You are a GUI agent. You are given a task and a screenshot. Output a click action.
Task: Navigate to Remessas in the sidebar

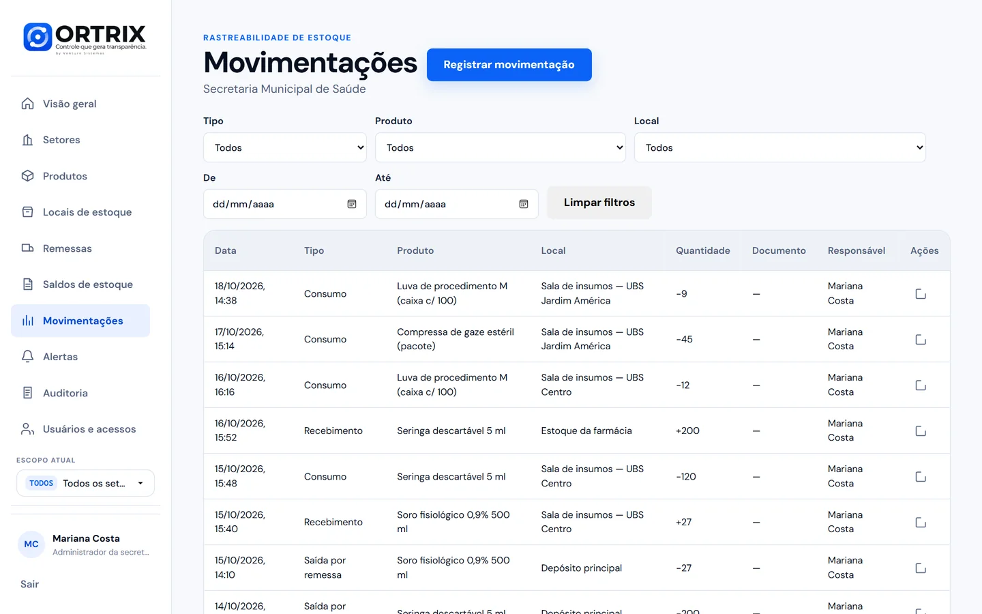(80, 248)
